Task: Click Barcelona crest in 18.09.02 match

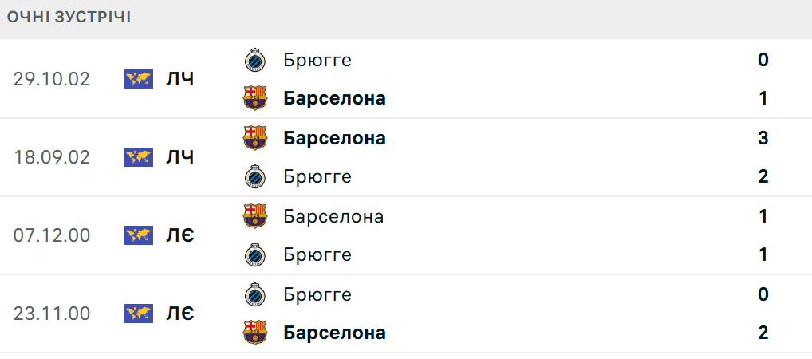Action: 255,138
